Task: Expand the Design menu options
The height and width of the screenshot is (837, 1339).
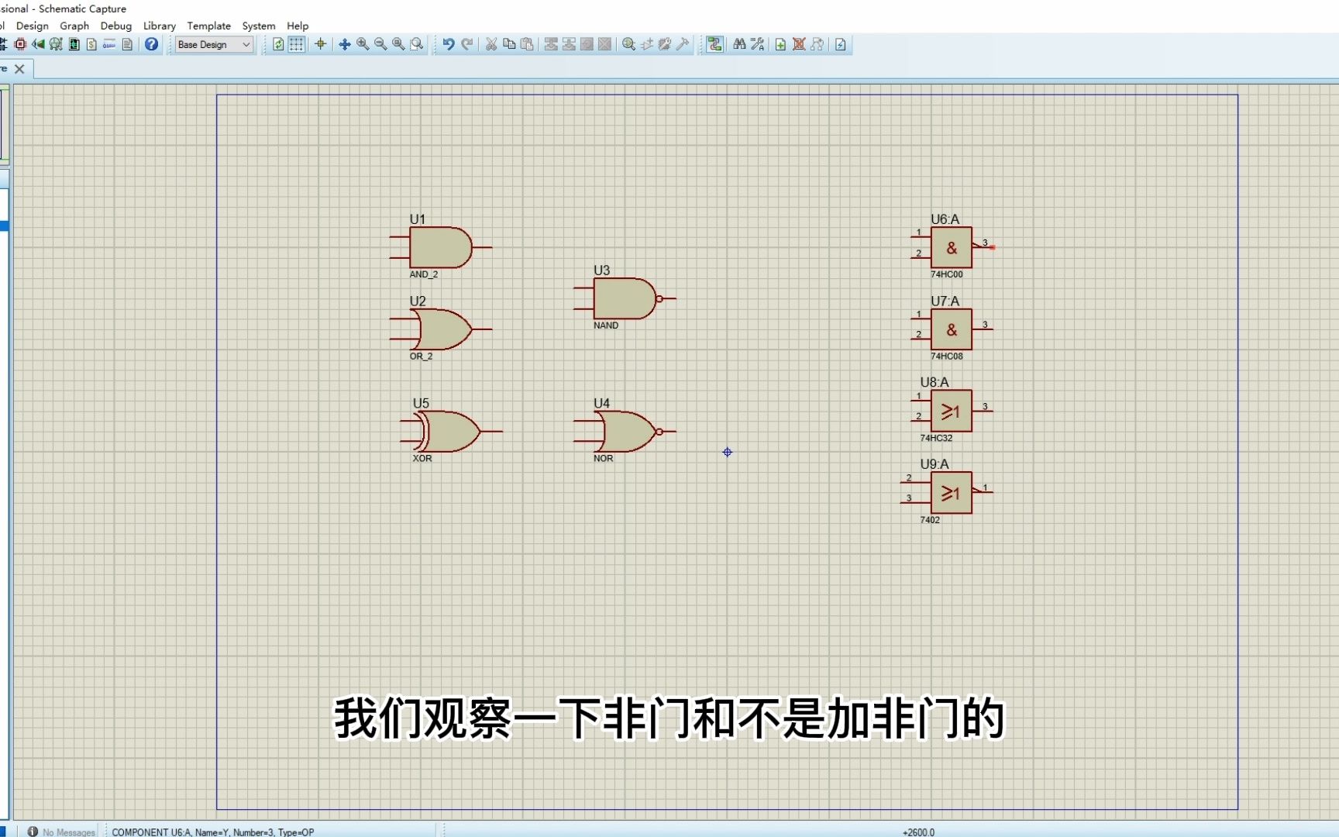Action: pos(32,26)
